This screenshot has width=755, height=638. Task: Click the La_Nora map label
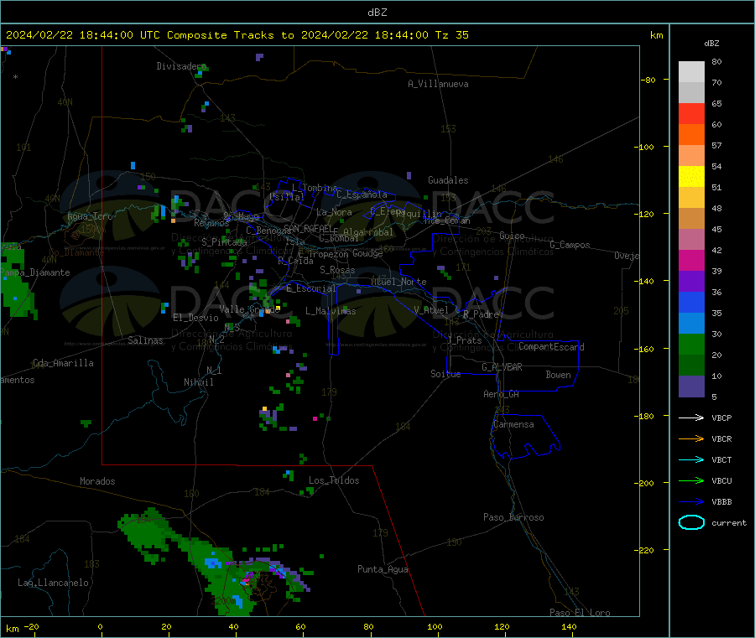(x=334, y=212)
